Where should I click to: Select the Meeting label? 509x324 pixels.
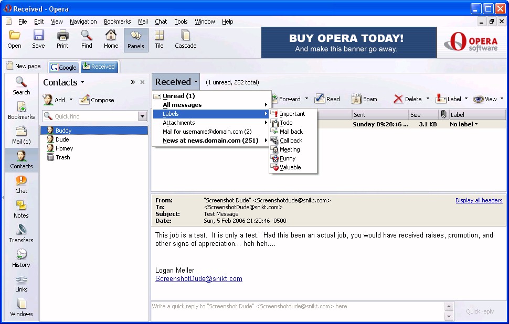(293, 149)
